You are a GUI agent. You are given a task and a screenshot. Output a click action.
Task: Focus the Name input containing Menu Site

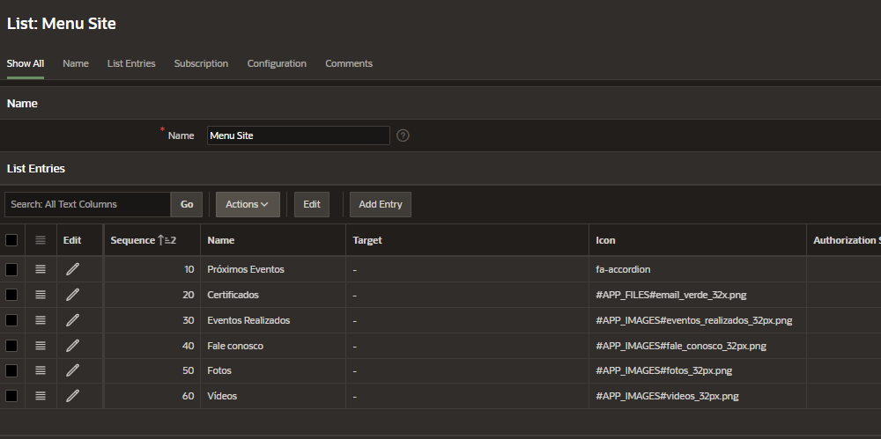tap(298, 135)
